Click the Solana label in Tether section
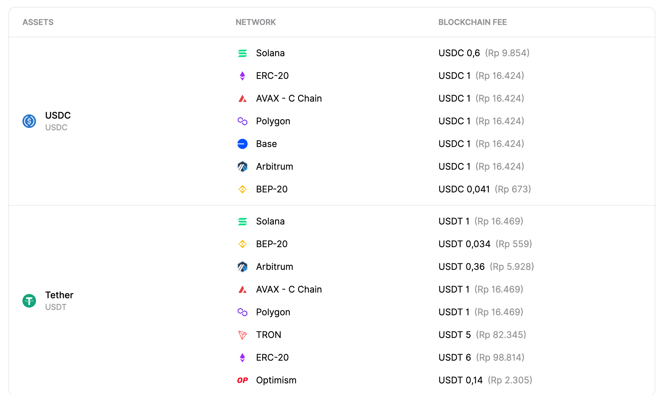The height and width of the screenshot is (395, 662). [x=270, y=221]
